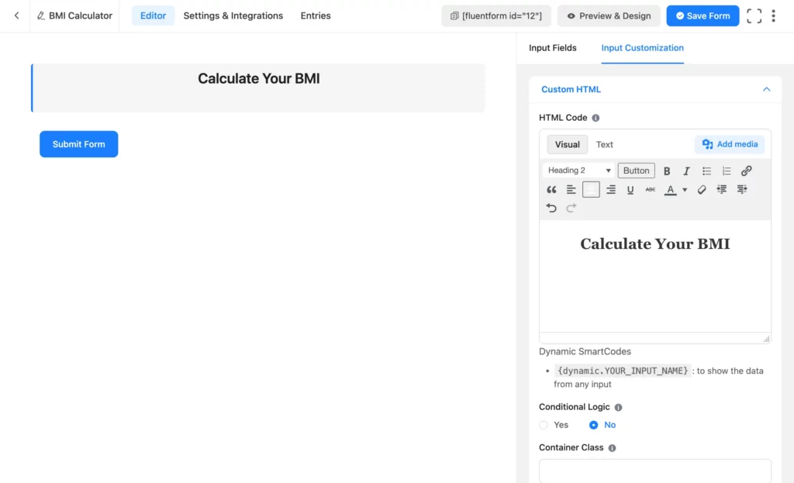Screen dimensions: 794x483
Task: Click the Conditional Logic info icon
Action: (x=618, y=407)
